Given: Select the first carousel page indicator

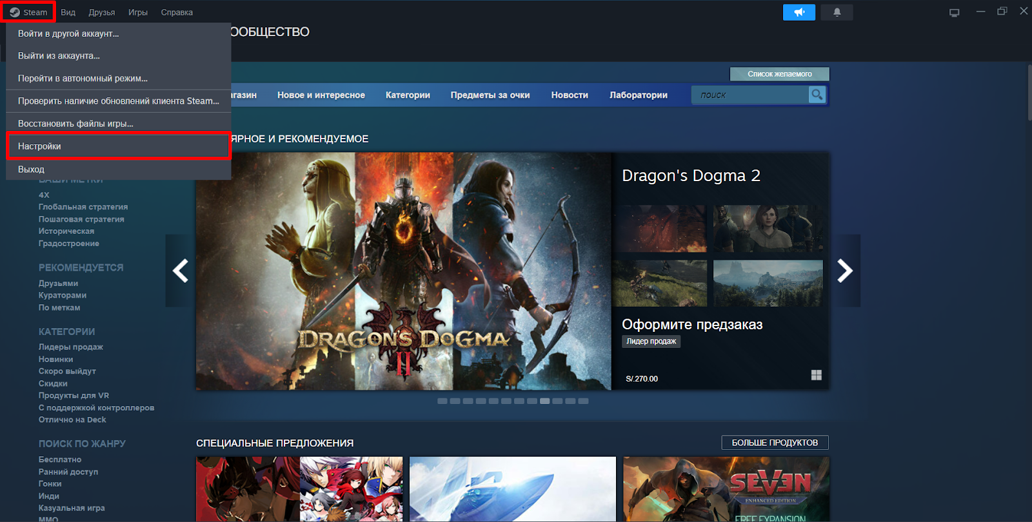Looking at the screenshot, I should tap(442, 401).
